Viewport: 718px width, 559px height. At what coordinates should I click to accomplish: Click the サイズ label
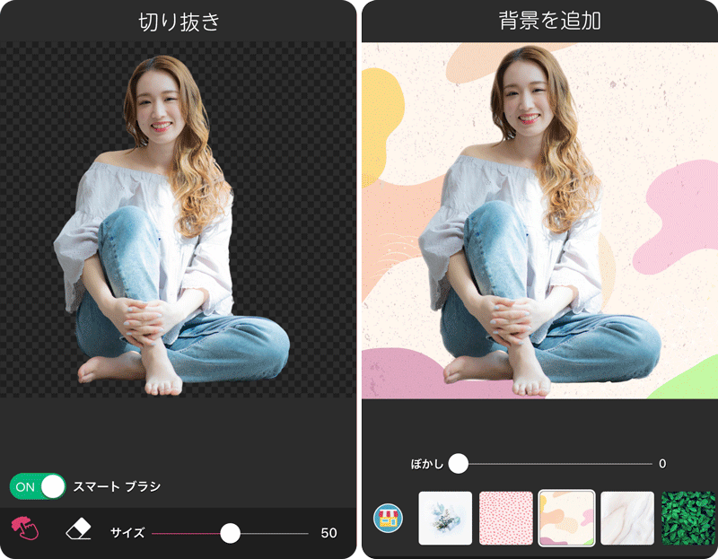pos(127,533)
